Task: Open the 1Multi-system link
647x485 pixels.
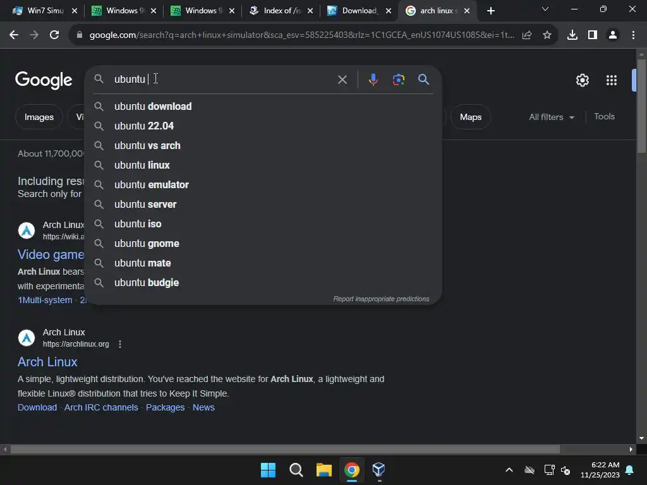Action: (45, 300)
